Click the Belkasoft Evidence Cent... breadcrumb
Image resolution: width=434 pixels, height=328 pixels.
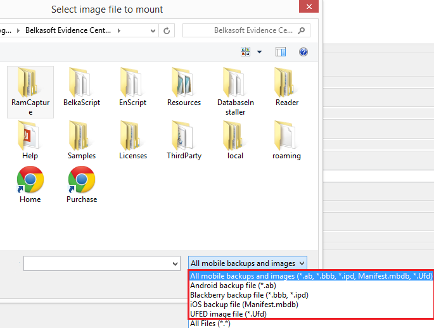point(68,30)
